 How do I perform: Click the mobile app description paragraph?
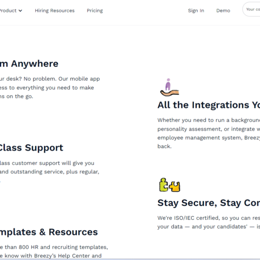[50, 88]
